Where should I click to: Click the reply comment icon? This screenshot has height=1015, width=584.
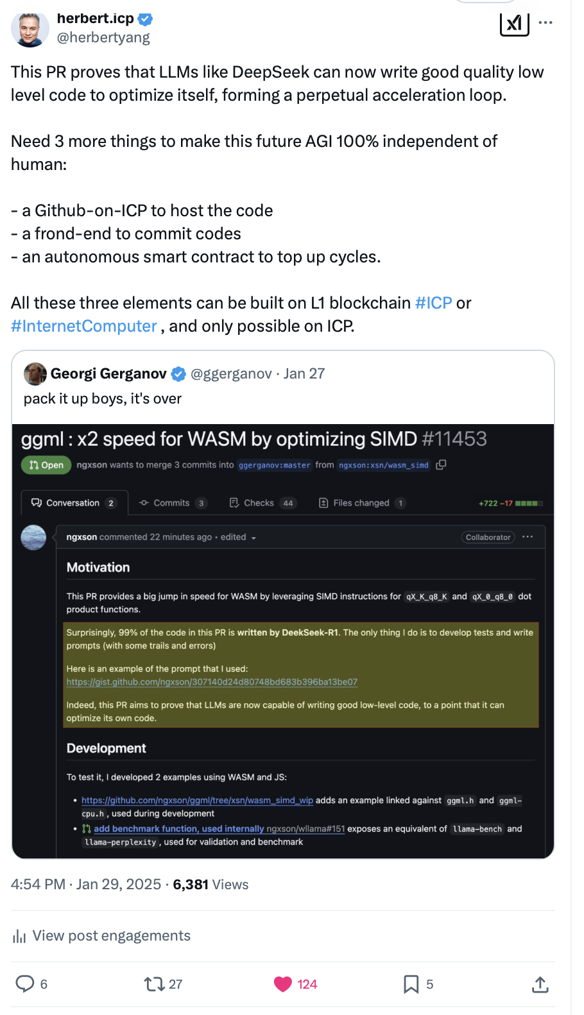tap(25, 984)
